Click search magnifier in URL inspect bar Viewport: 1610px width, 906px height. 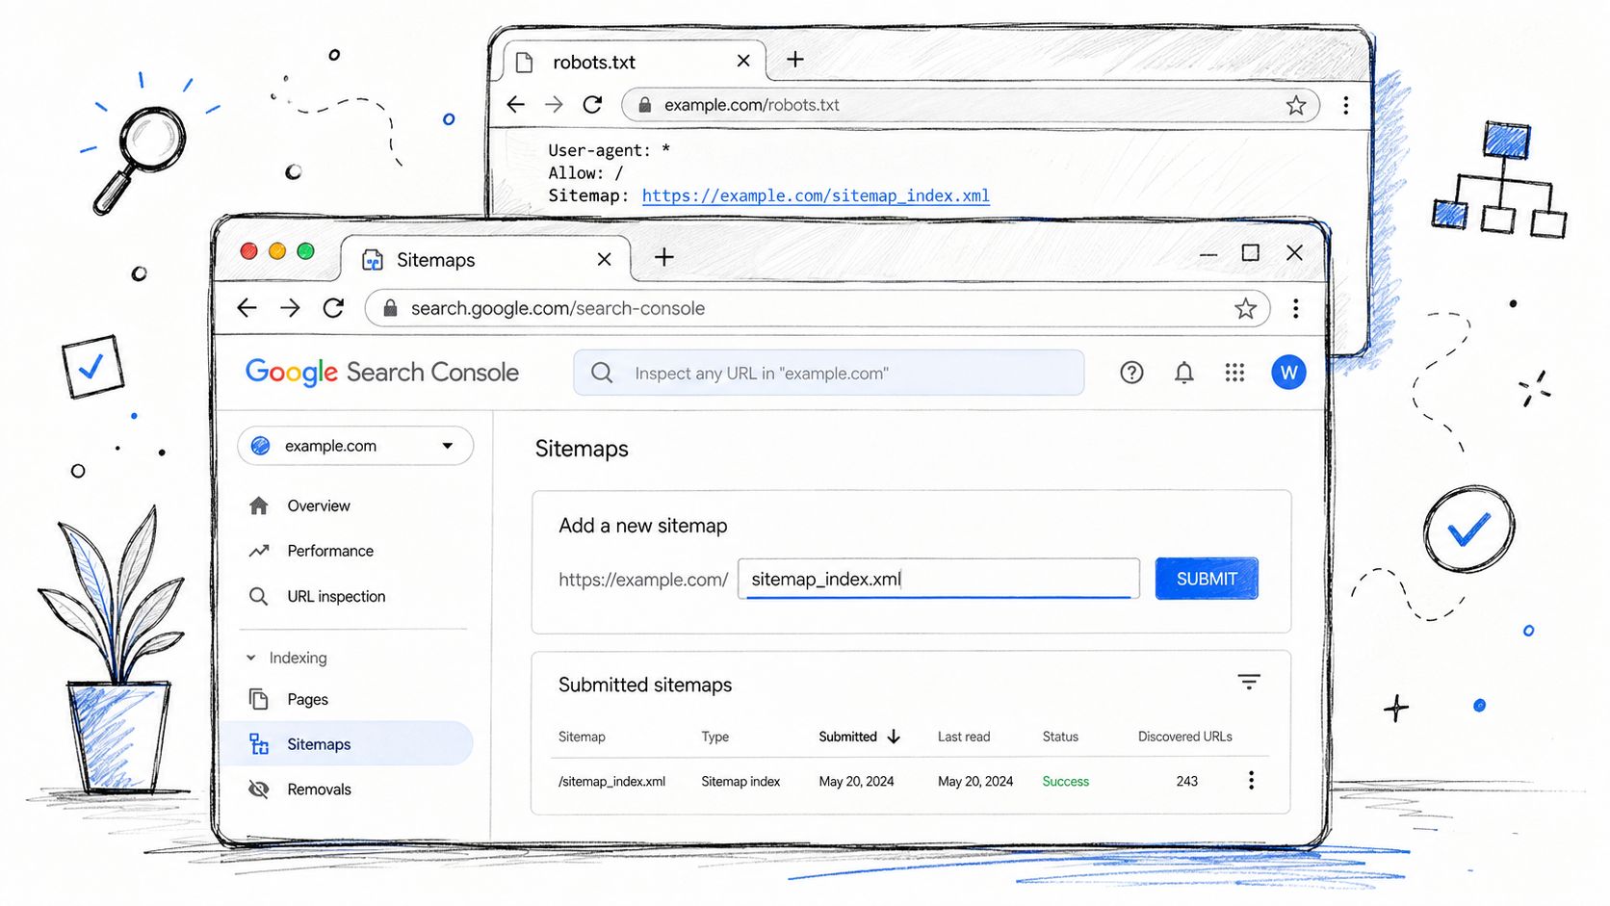(x=602, y=373)
